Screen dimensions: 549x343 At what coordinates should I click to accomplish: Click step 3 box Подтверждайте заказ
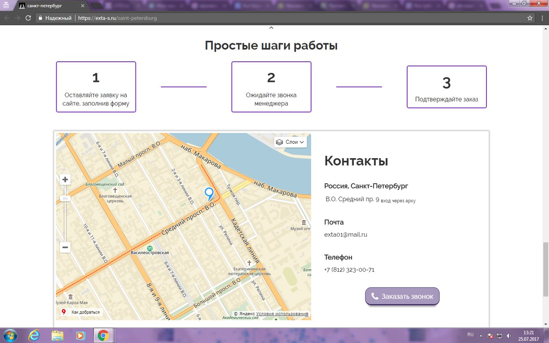pyautogui.click(x=446, y=87)
